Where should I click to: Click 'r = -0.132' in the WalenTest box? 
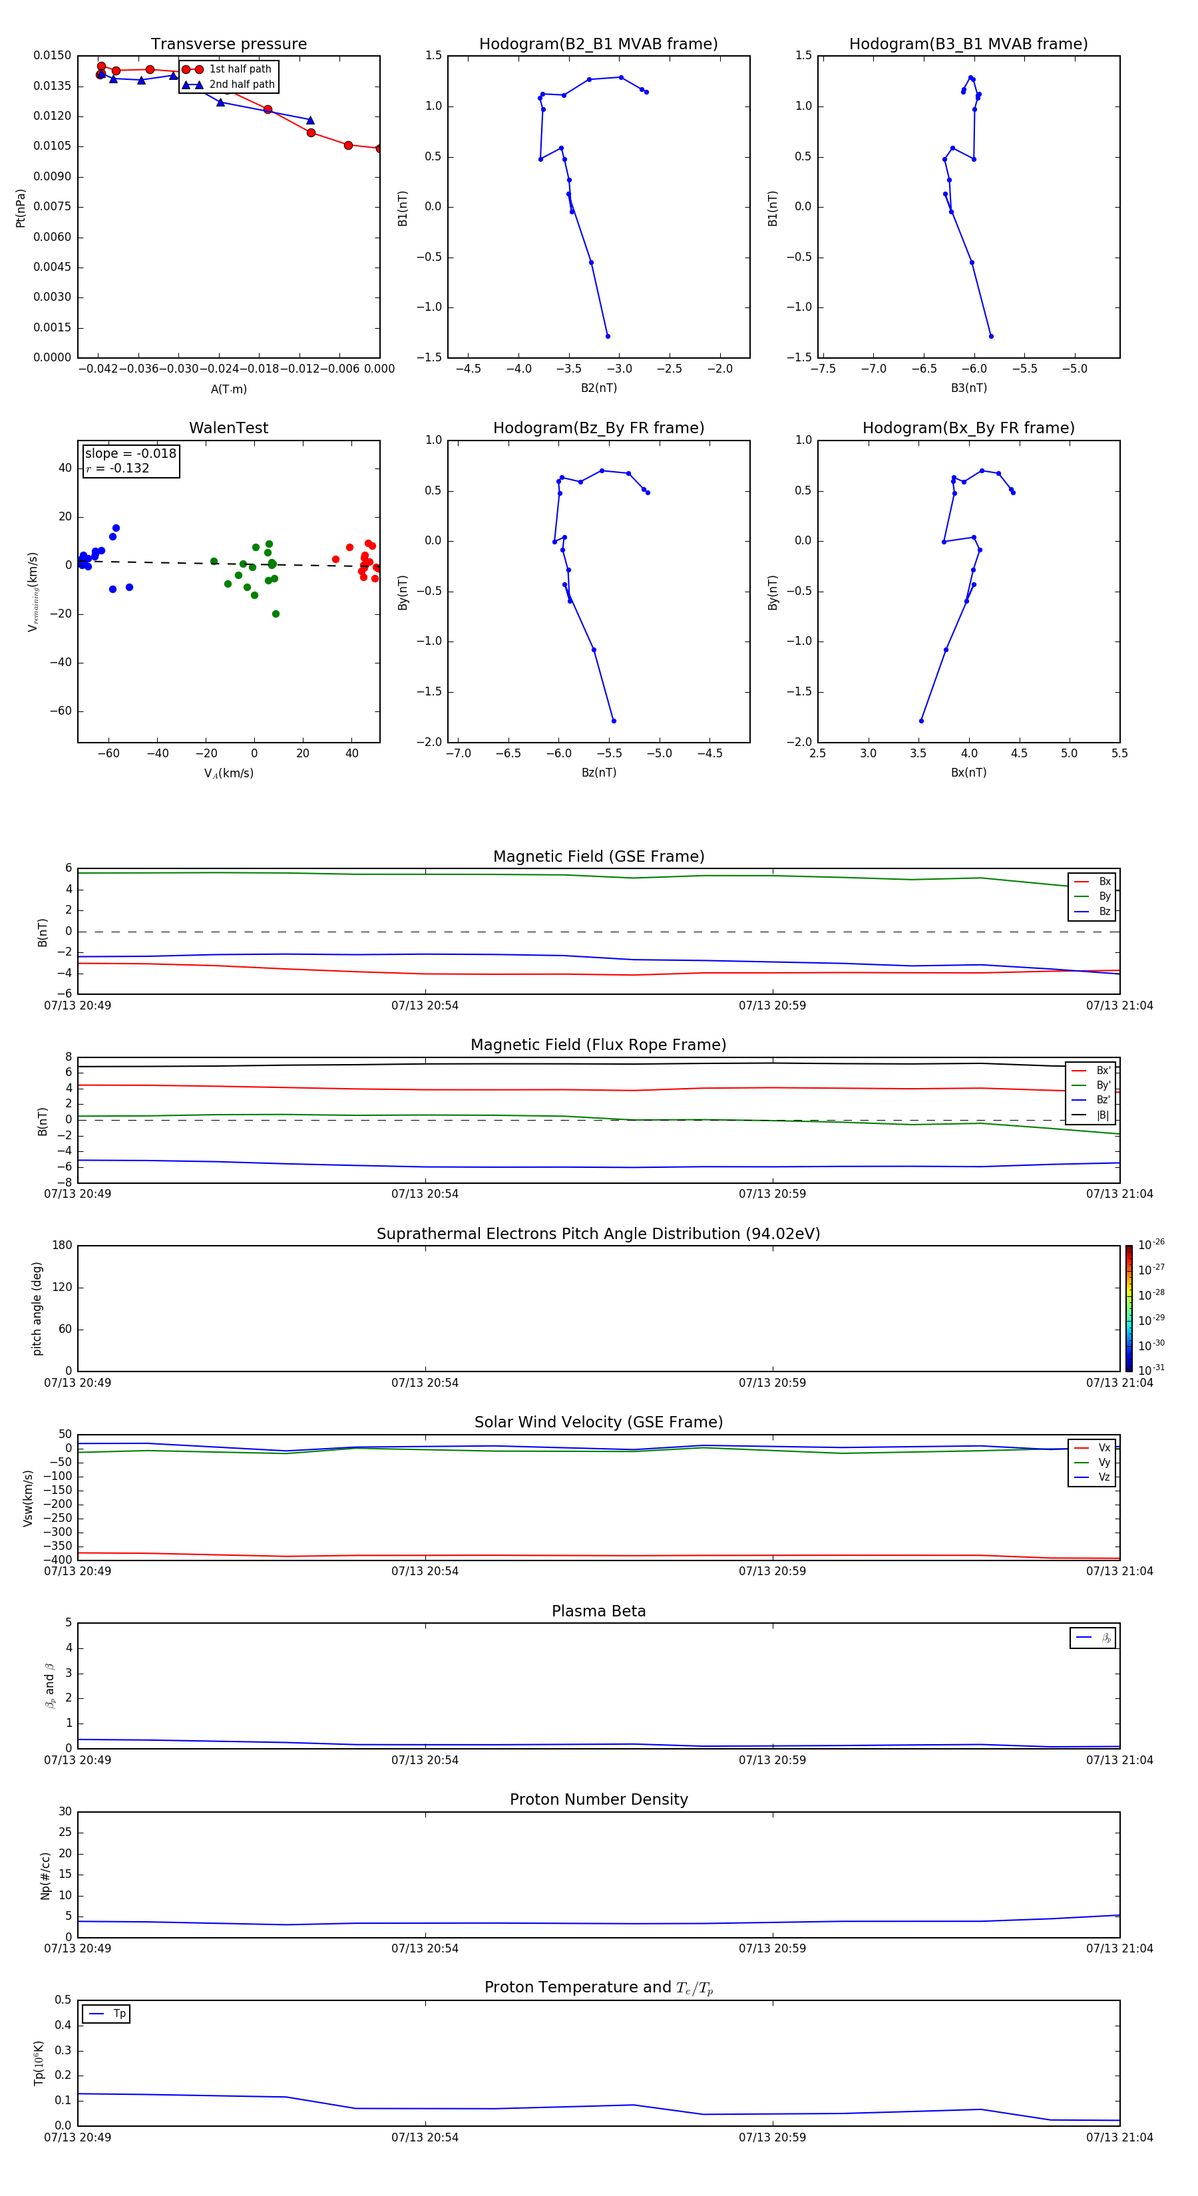tap(118, 468)
